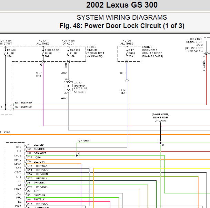Click the 'B15 RED/GRN' terminal row
Image resolution: width=210 pixels, height=208 pixels.
click(38, 174)
